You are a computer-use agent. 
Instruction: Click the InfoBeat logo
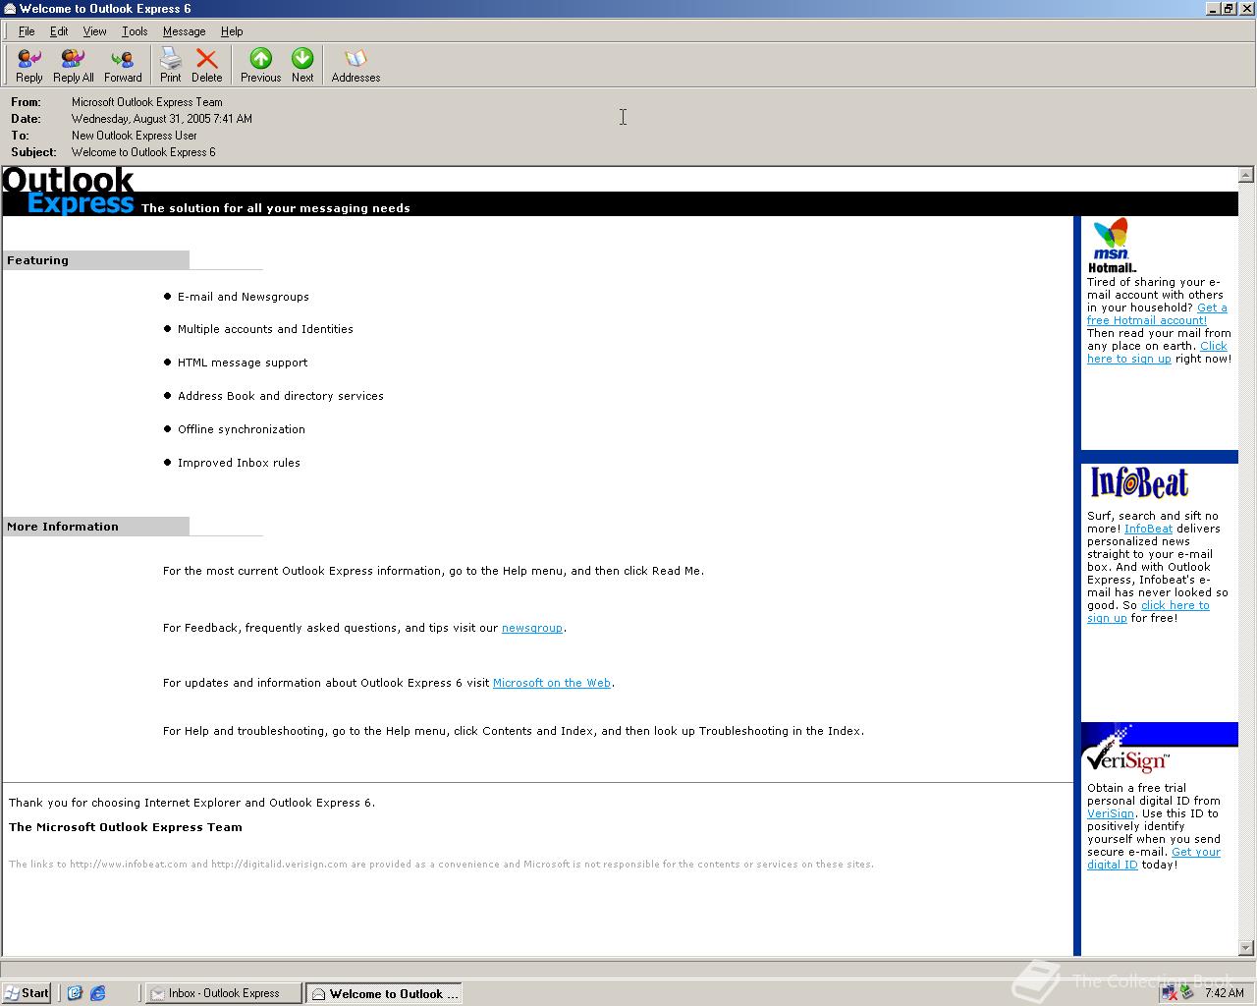coord(1139,482)
